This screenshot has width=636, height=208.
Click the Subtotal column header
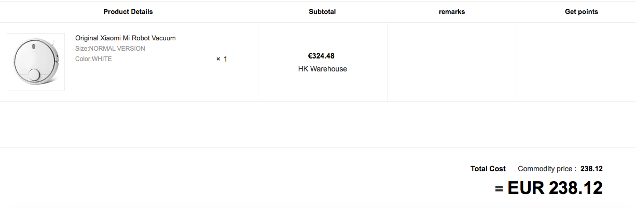pos(322,11)
